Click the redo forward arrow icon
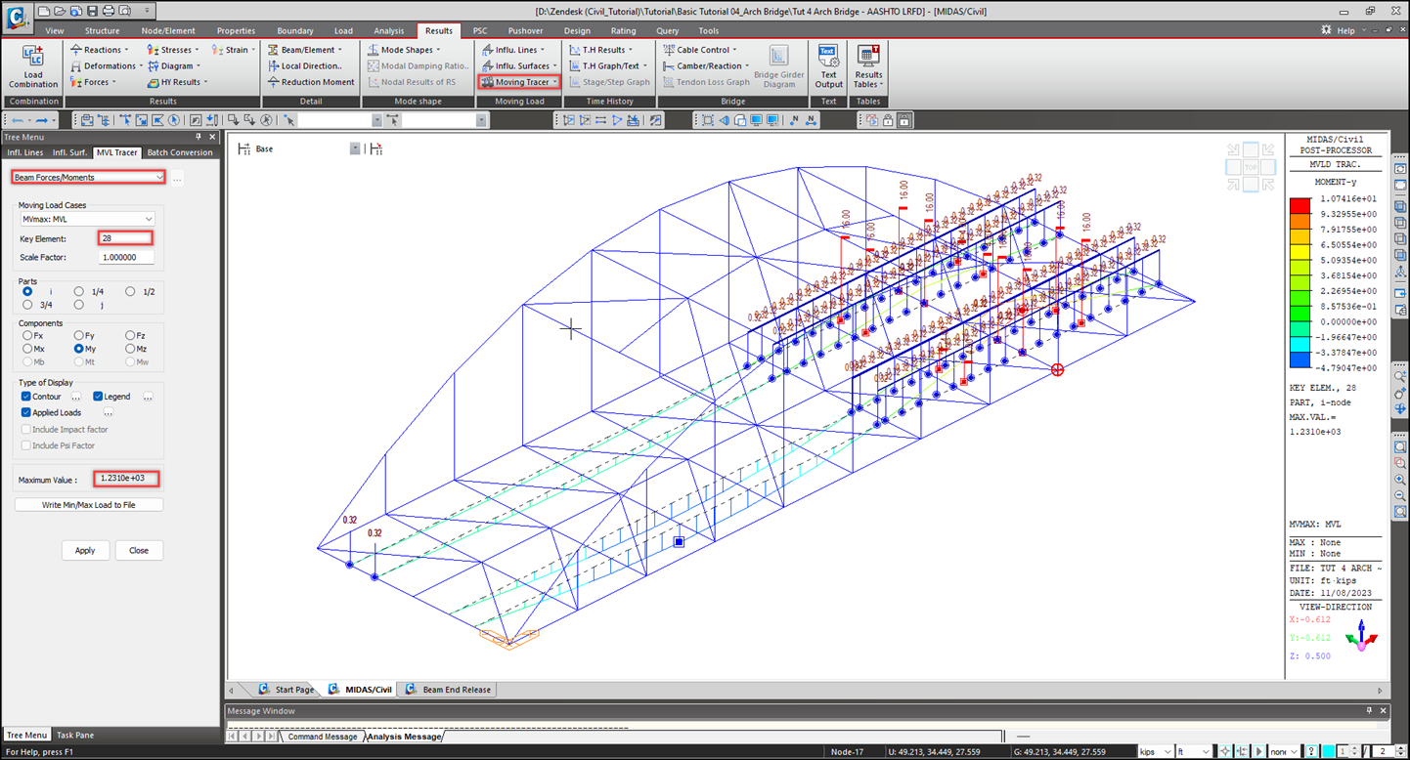The image size is (1410, 760). point(42,120)
